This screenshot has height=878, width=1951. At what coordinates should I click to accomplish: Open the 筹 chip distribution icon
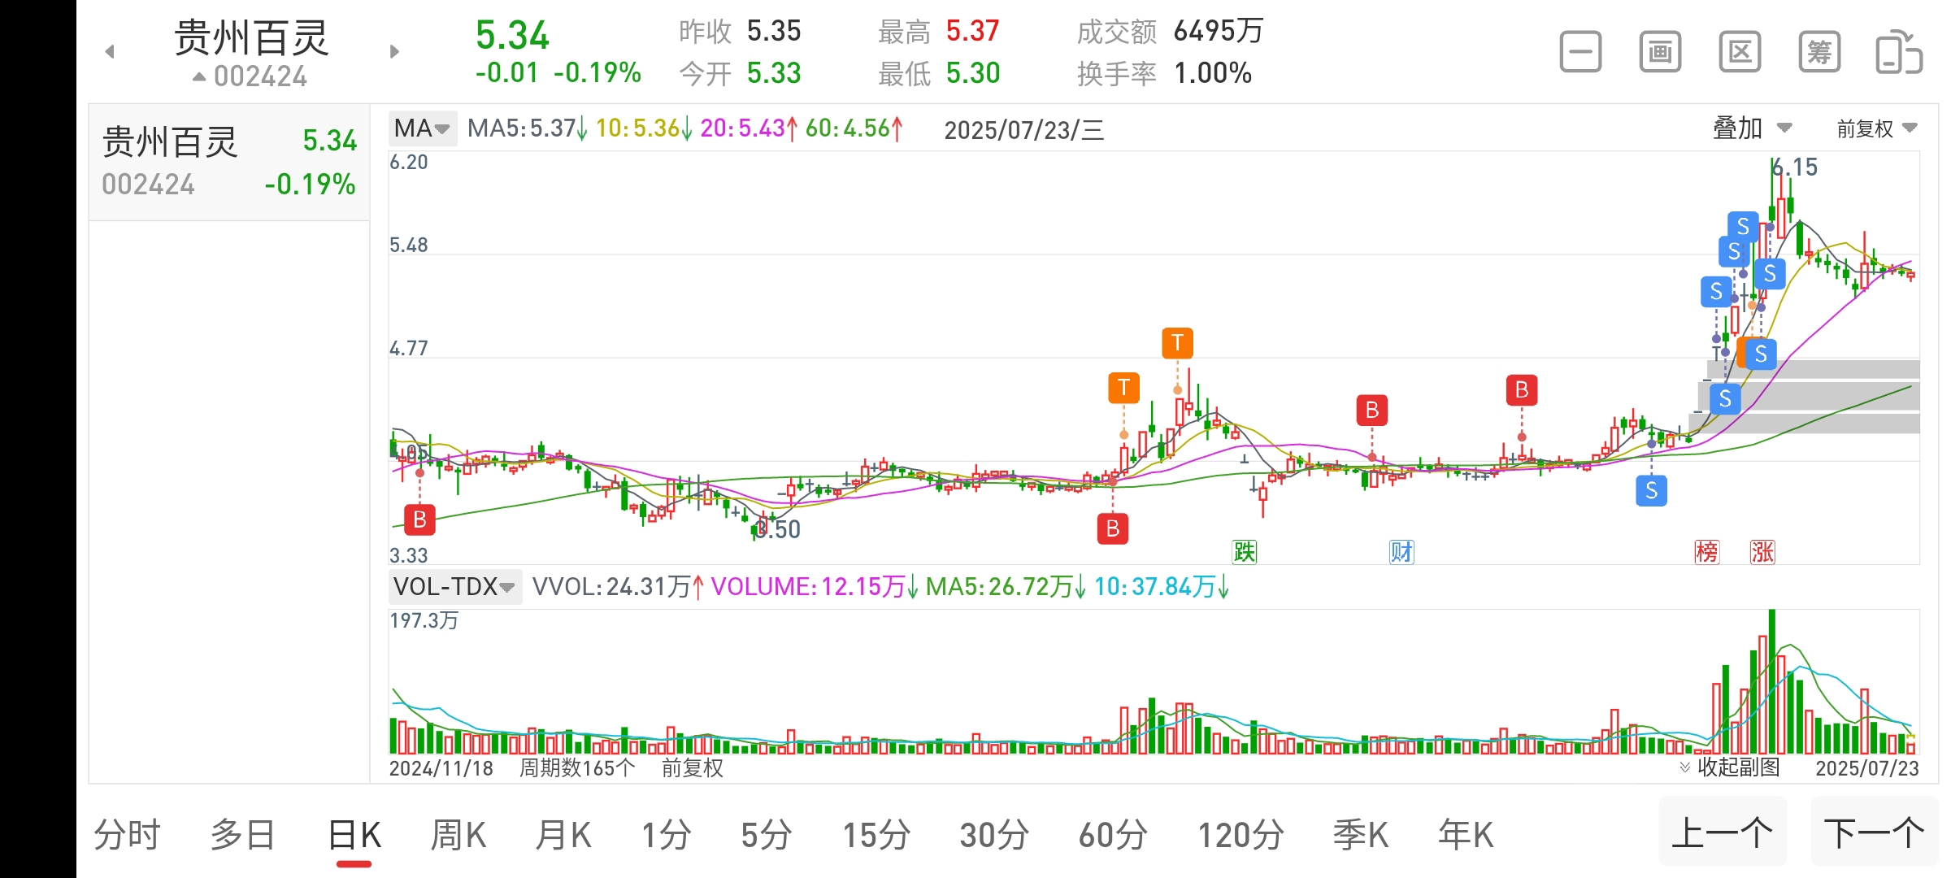pyautogui.click(x=1819, y=53)
